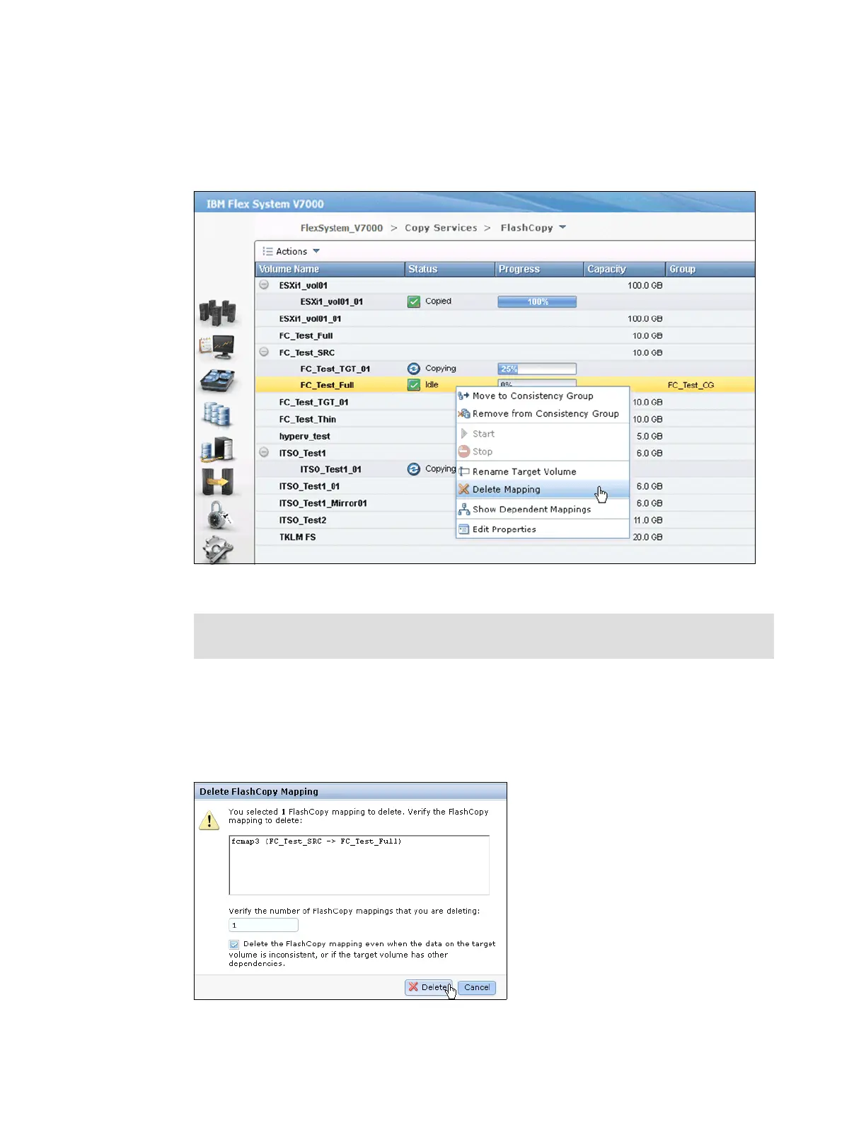The height and width of the screenshot is (1121, 866).
Task: Open the Copy Services sidebar icon
Action: 217,483
